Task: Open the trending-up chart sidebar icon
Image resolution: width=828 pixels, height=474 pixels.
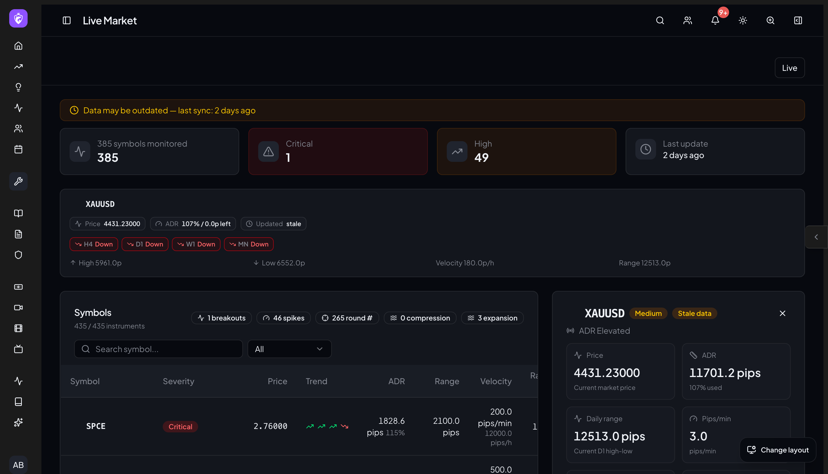Action: (x=18, y=66)
